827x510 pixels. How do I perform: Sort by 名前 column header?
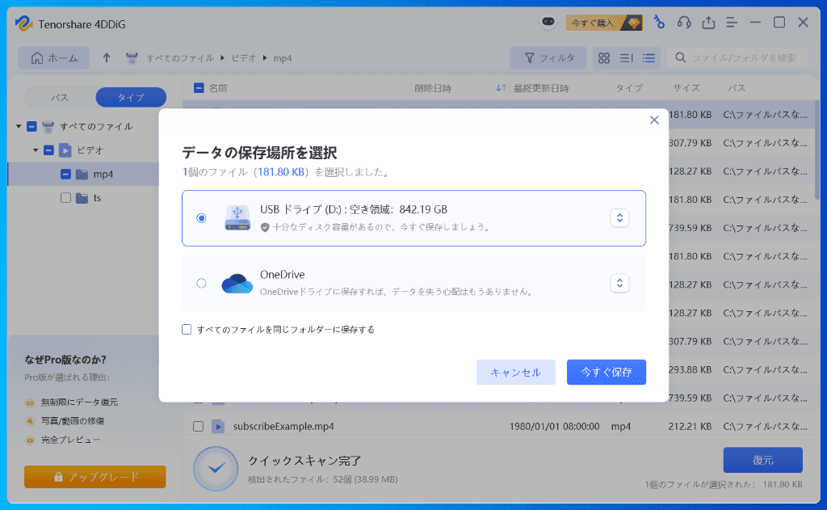click(x=218, y=88)
